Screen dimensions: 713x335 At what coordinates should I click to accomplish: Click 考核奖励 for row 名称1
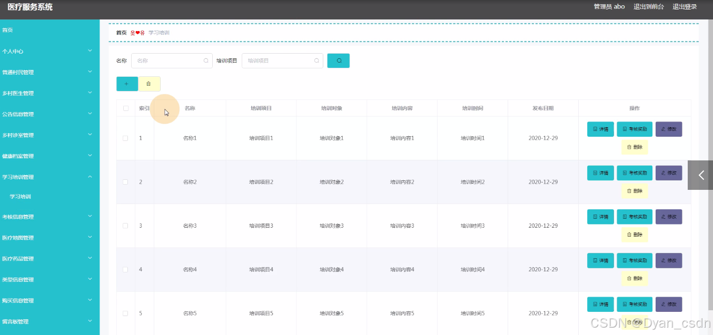(x=635, y=129)
